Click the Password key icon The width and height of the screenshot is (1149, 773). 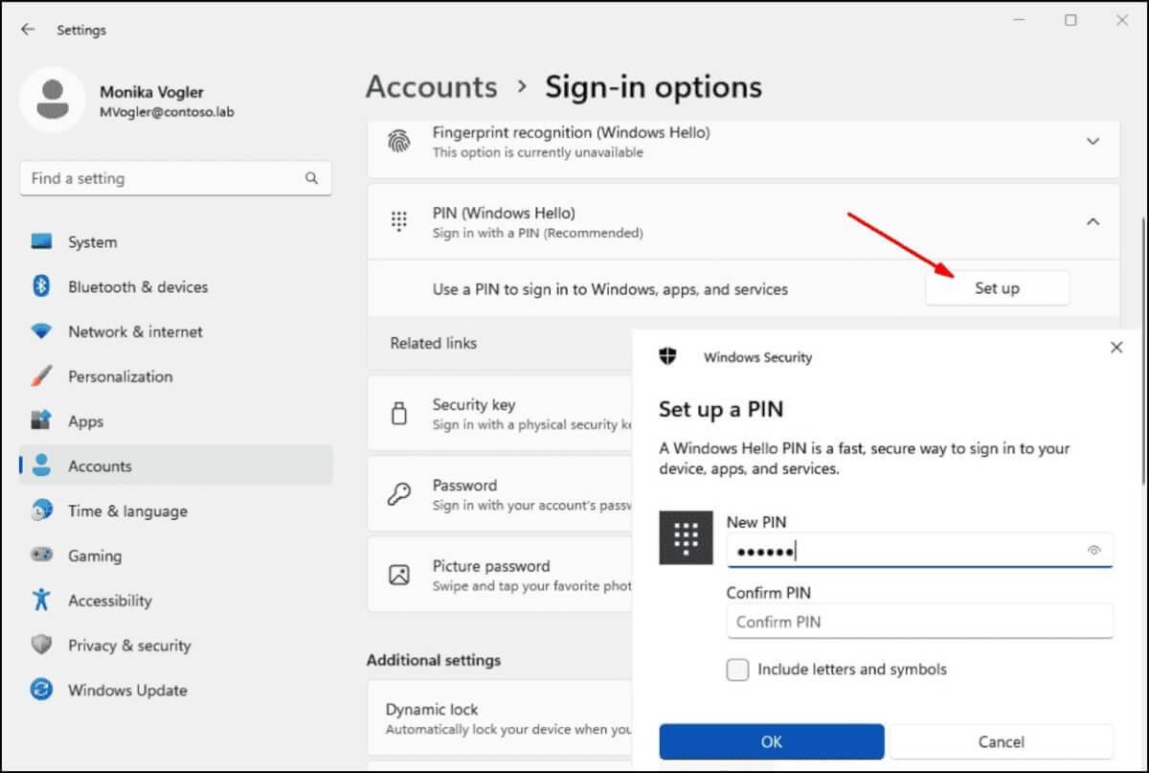[x=398, y=494]
